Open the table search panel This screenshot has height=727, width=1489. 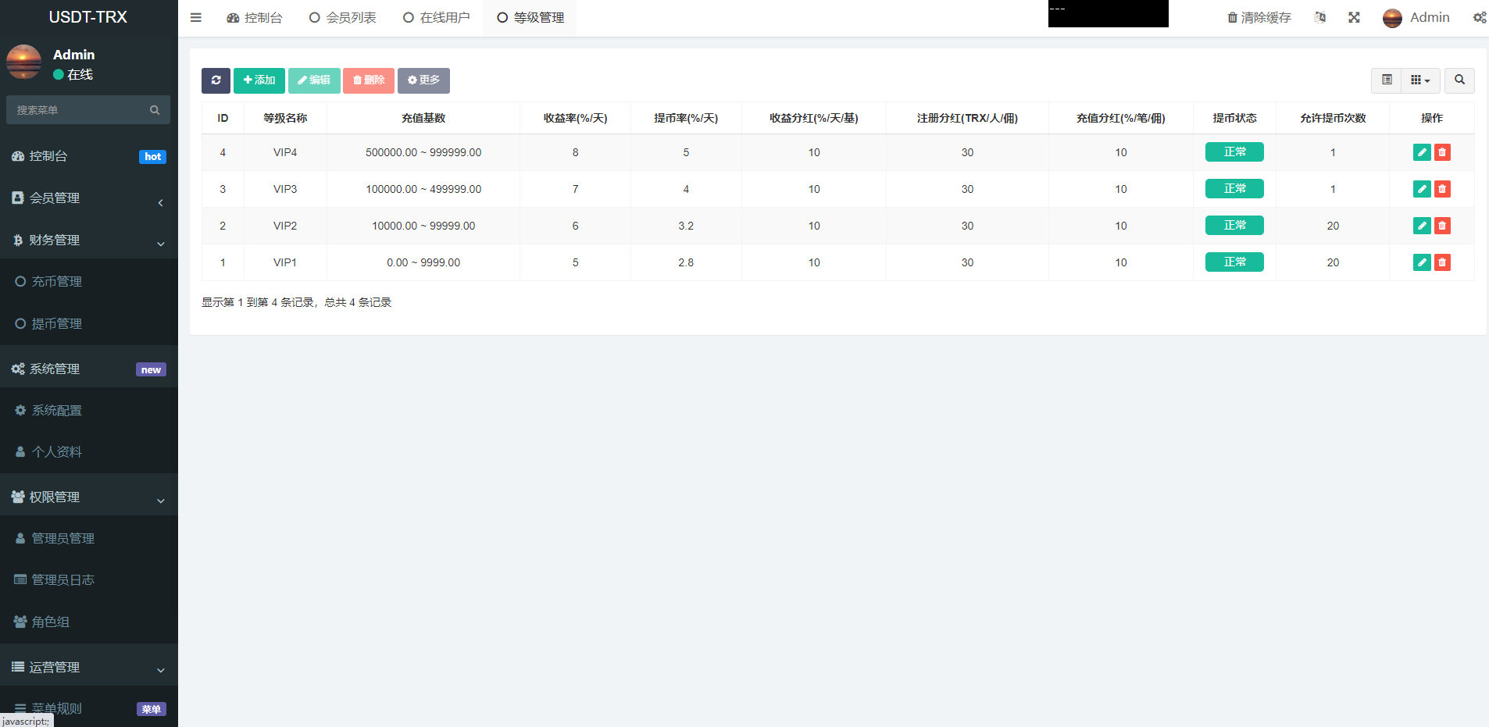(1459, 80)
